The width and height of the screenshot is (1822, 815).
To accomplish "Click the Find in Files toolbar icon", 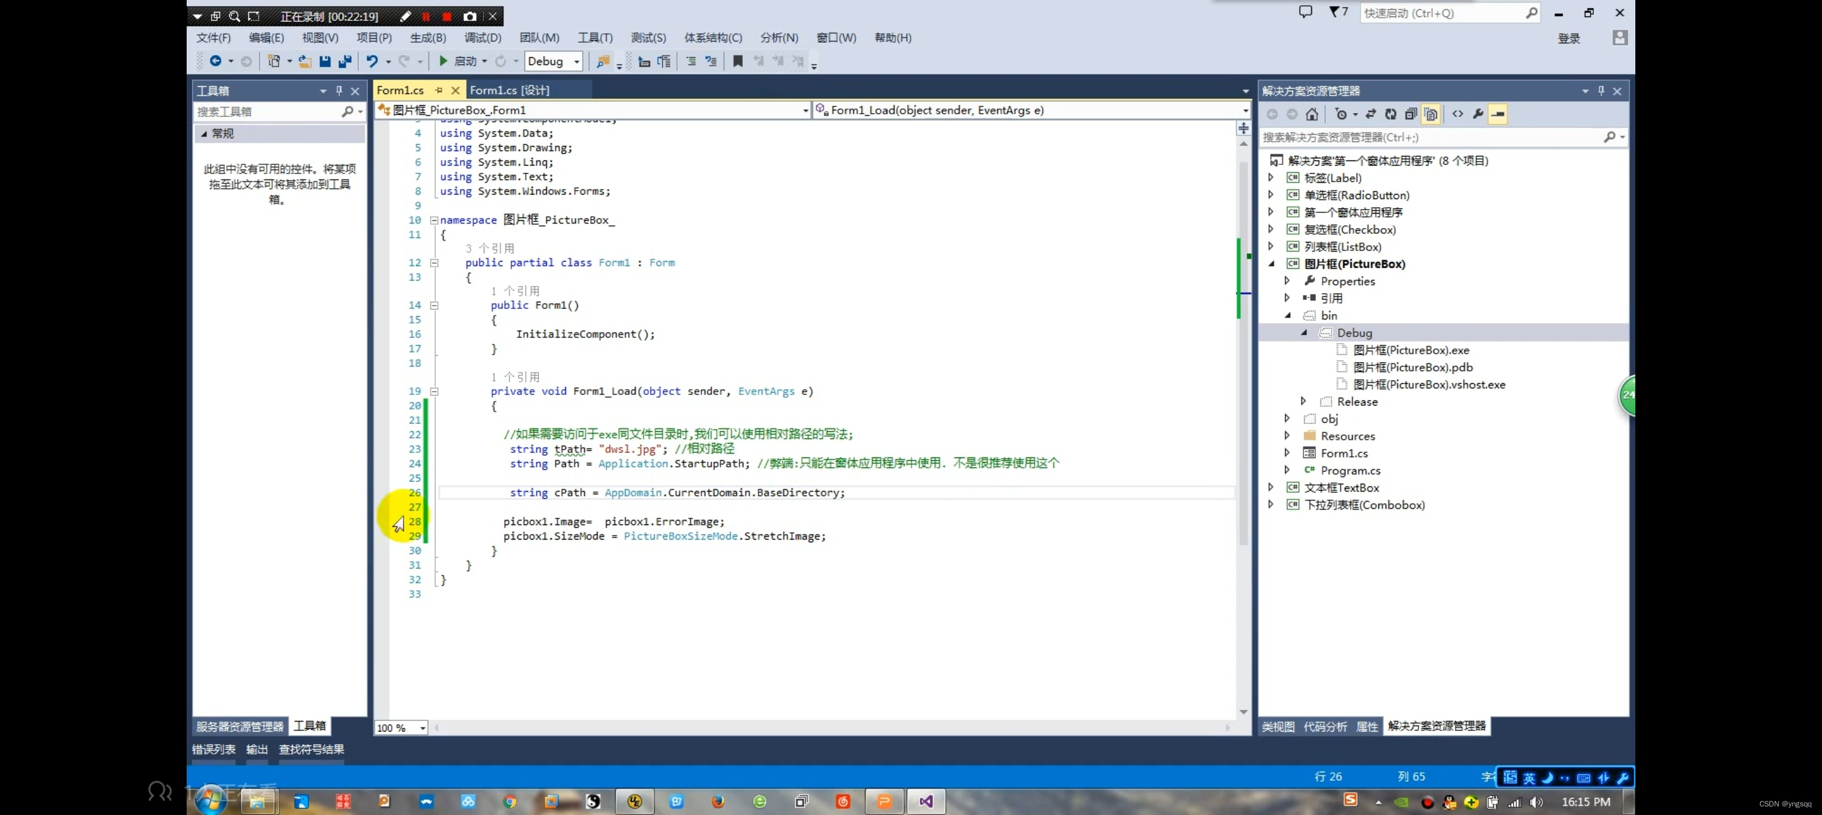I will [x=603, y=62].
